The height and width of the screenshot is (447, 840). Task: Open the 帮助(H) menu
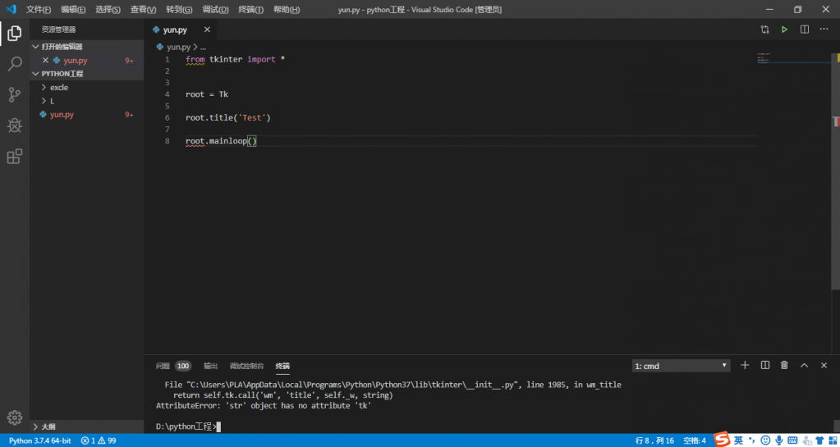pos(287,10)
